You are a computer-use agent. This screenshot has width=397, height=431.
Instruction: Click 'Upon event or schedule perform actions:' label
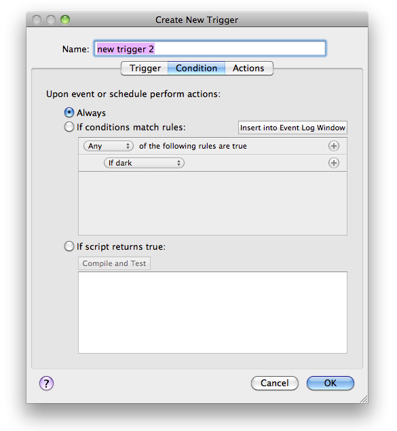click(133, 94)
